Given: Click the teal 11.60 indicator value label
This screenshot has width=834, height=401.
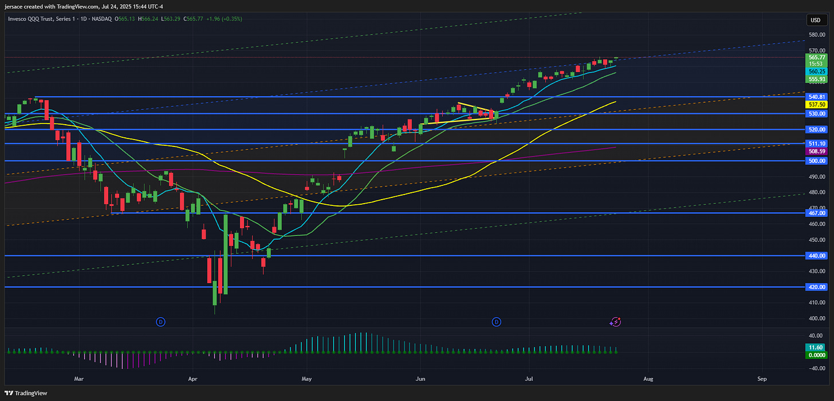Looking at the screenshot, I should (x=816, y=347).
